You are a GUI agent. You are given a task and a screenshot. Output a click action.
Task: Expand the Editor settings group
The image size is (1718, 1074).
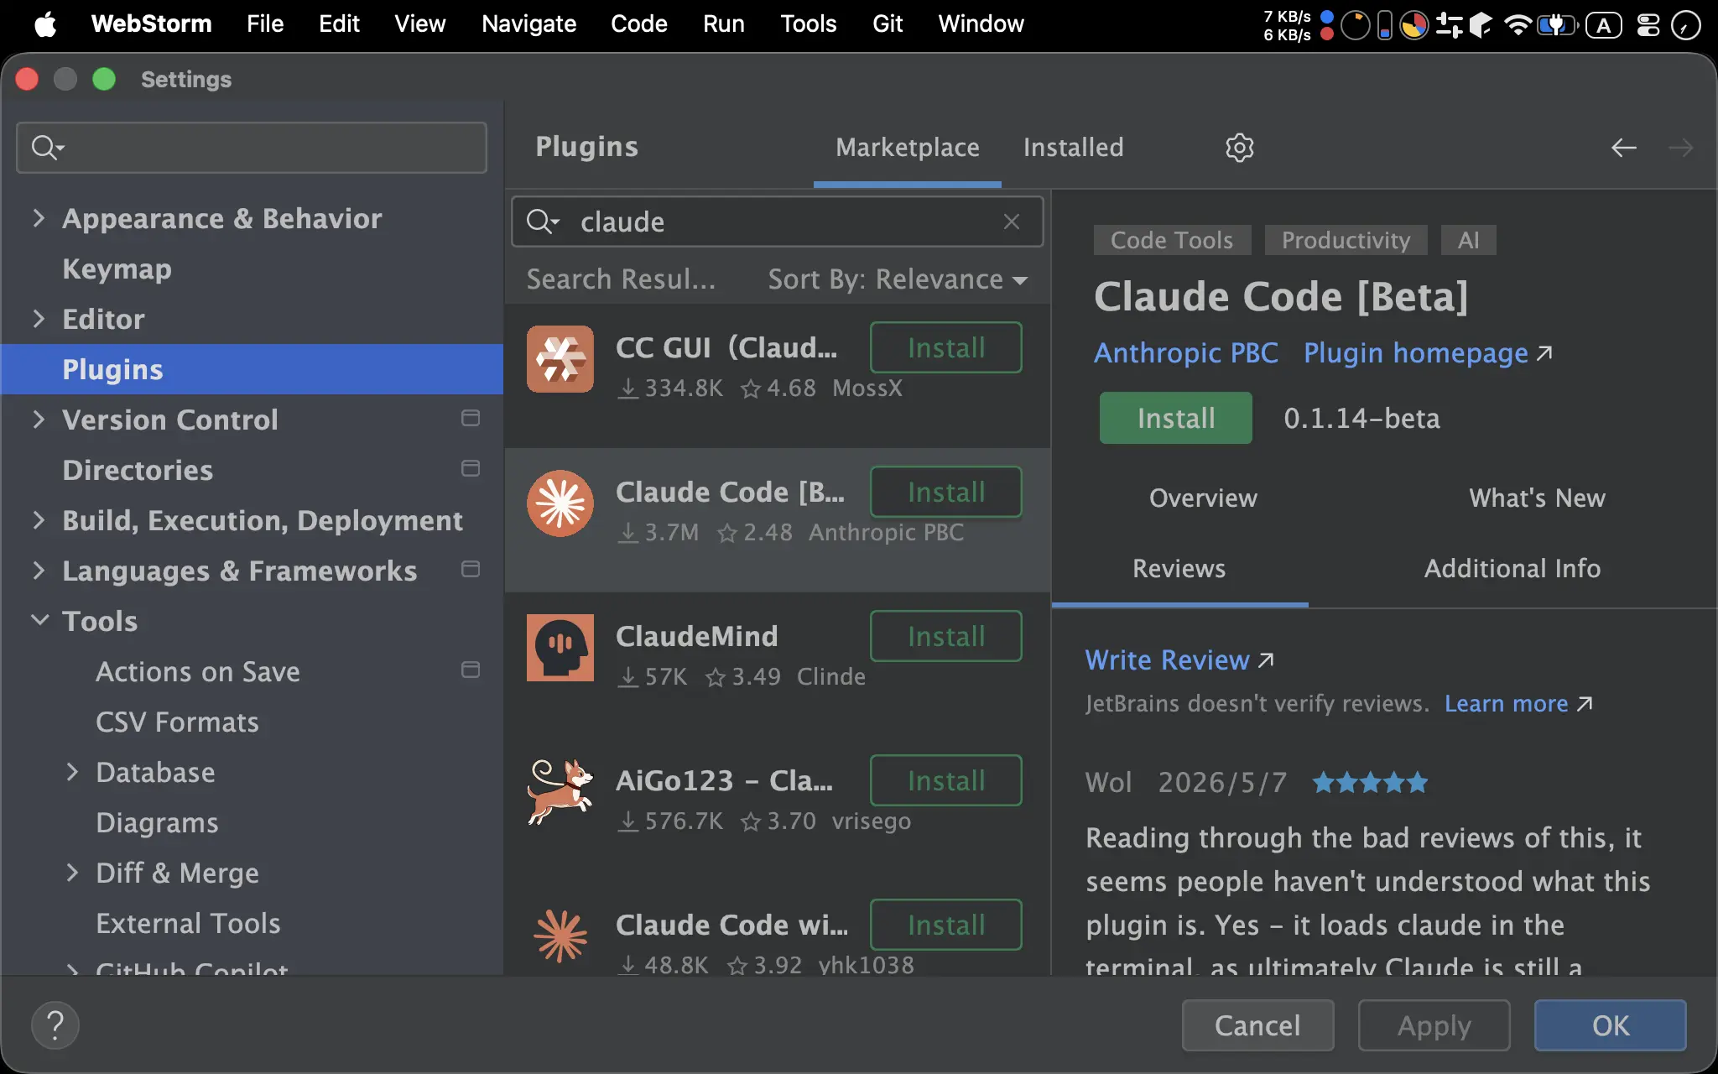coord(39,319)
